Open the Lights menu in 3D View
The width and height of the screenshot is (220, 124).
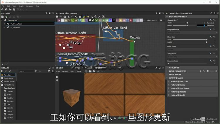click(x=72, y=71)
